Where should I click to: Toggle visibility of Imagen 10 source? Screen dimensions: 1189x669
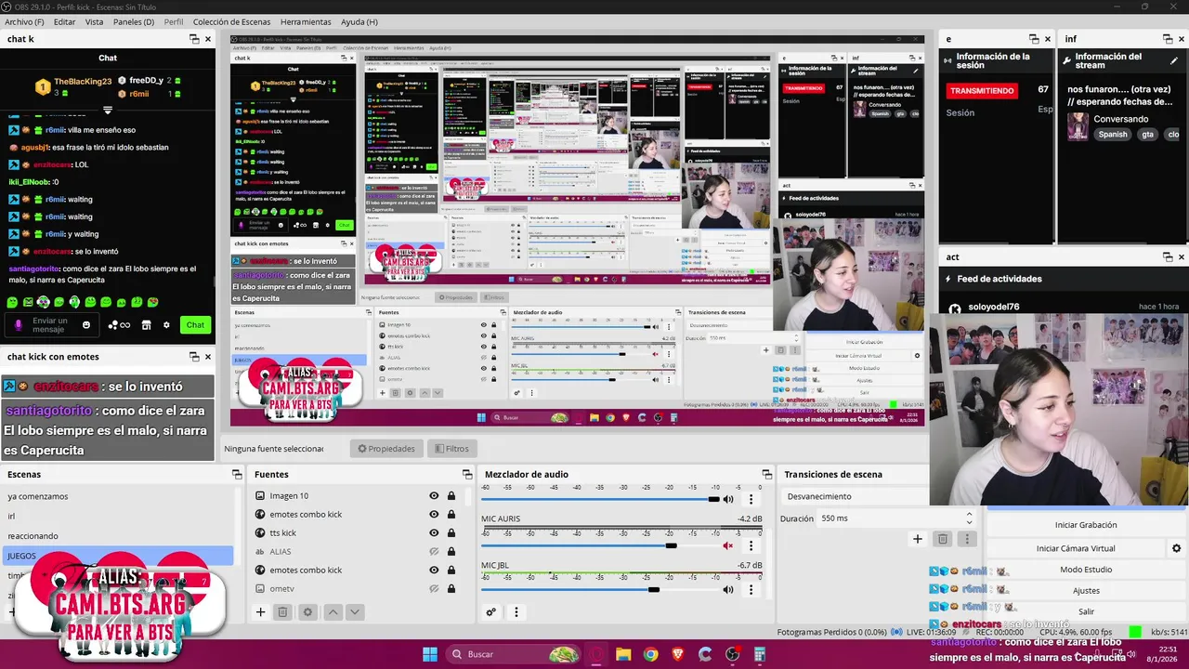pyautogui.click(x=434, y=496)
